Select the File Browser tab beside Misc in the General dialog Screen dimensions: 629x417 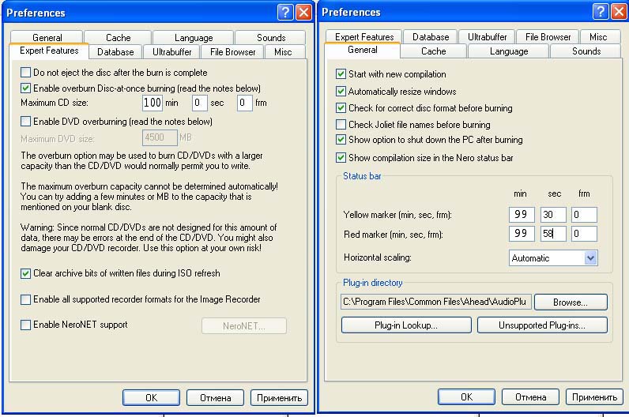tap(548, 37)
